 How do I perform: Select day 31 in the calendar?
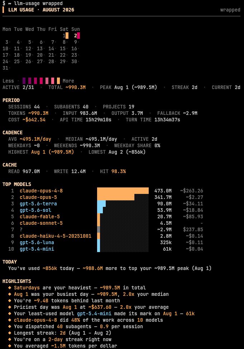pyautogui.click(x=5, y=68)
